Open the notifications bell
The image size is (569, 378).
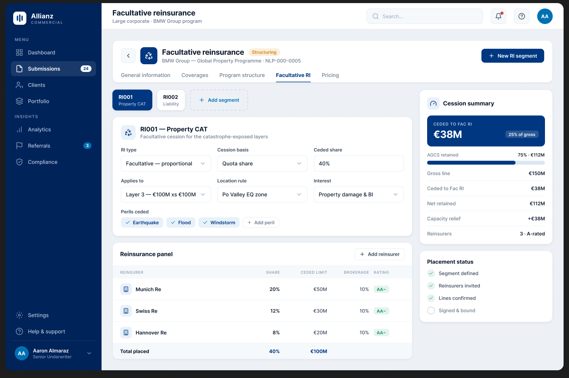(x=498, y=16)
